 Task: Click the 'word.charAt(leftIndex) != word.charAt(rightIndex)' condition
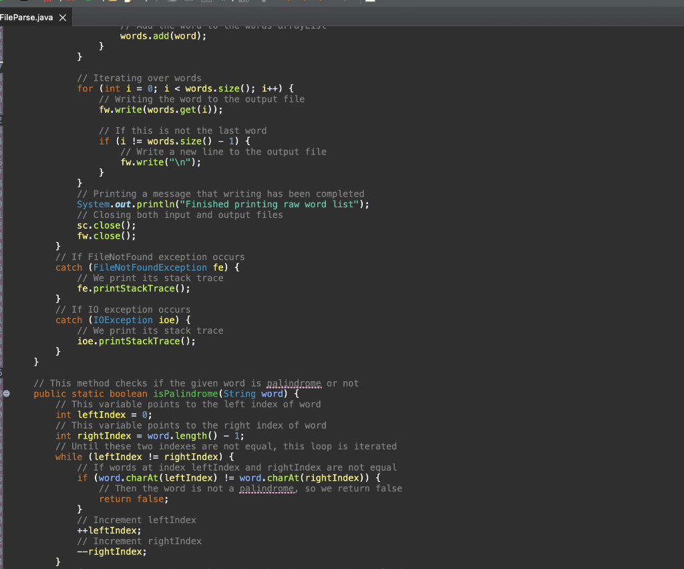[x=234, y=478]
